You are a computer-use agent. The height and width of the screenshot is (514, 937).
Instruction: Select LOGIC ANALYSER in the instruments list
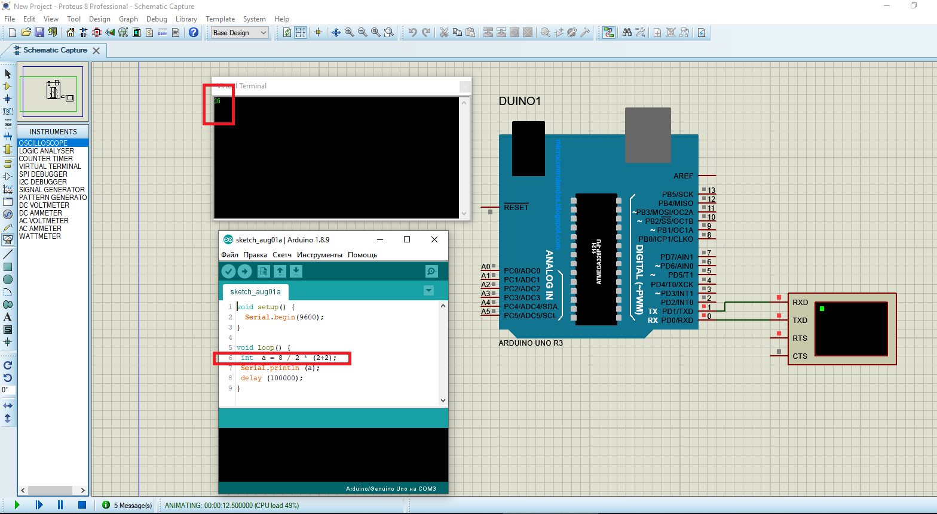pyautogui.click(x=53, y=151)
